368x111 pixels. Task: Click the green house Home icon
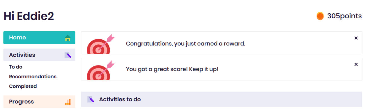pos(68,38)
